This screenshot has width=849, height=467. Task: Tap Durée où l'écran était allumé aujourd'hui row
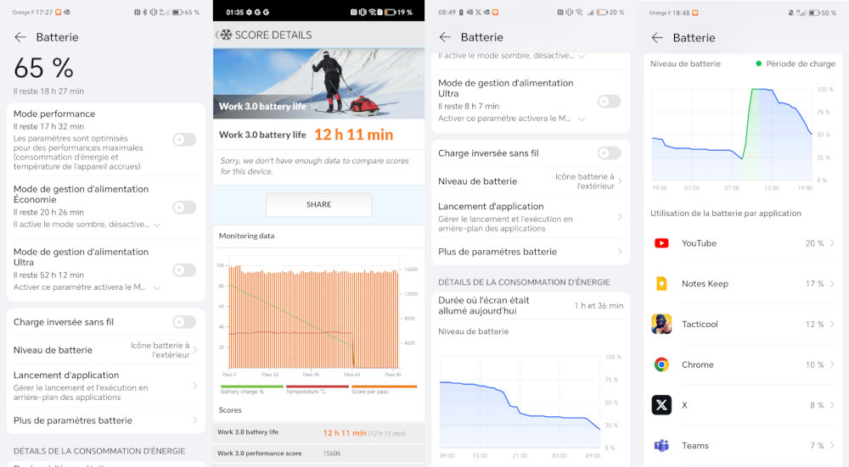point(531,306)
